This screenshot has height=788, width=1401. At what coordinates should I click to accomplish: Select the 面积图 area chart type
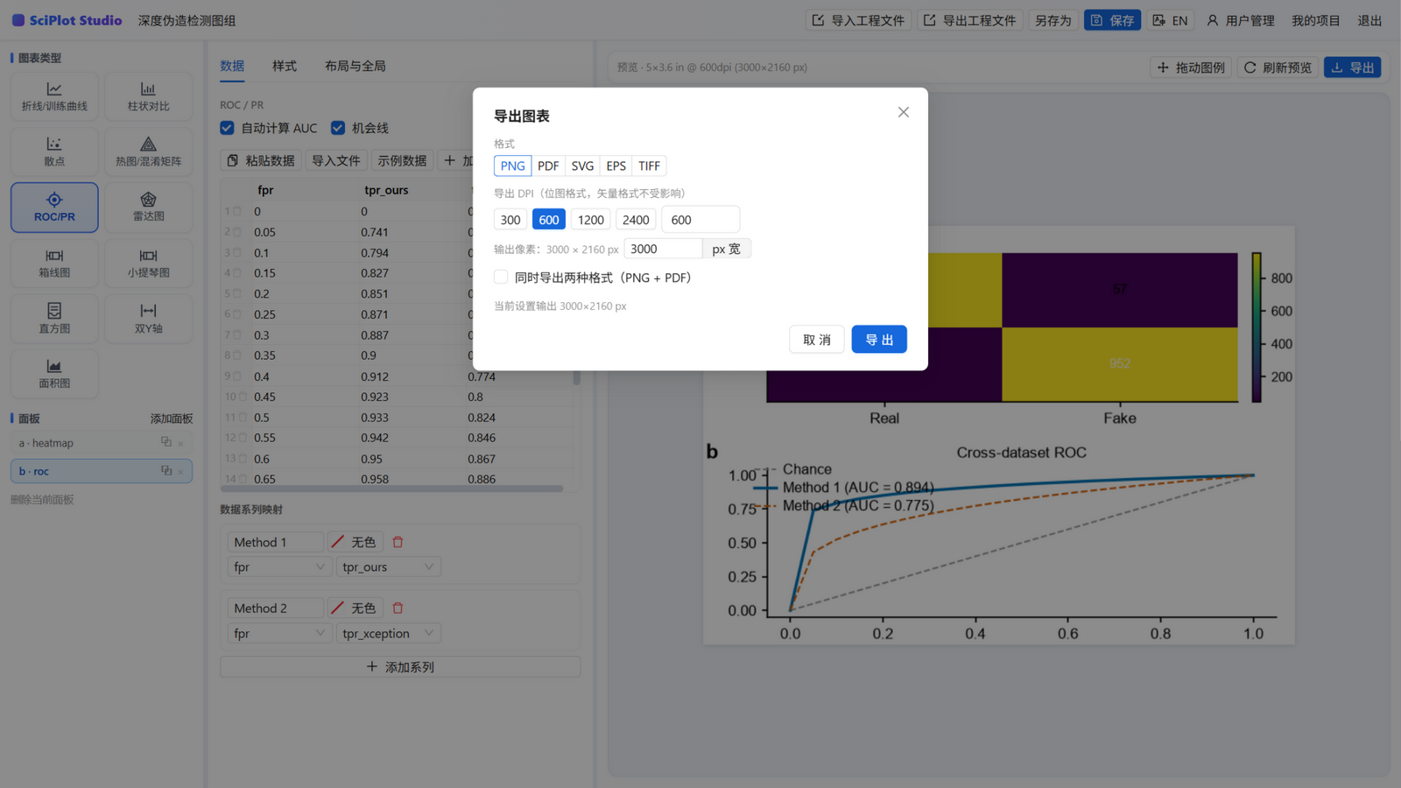point(54,374)
